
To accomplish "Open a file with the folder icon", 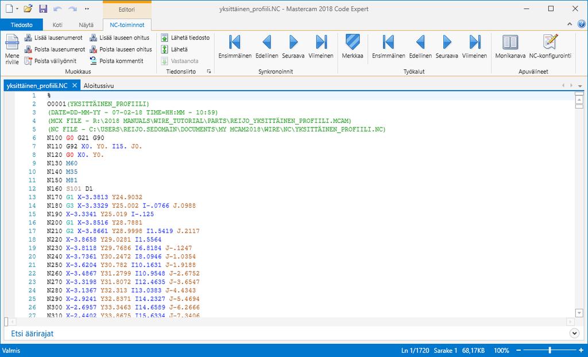I will (28, 9).
